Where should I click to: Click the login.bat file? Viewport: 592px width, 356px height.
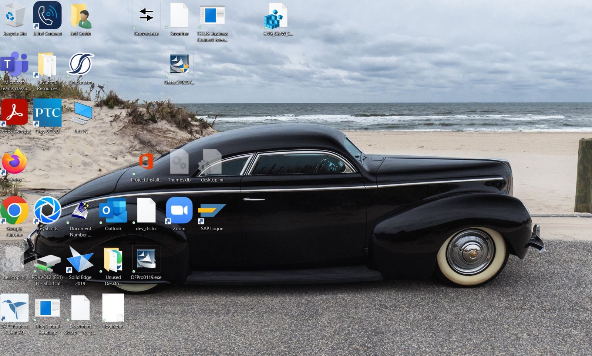click(113, 308)
